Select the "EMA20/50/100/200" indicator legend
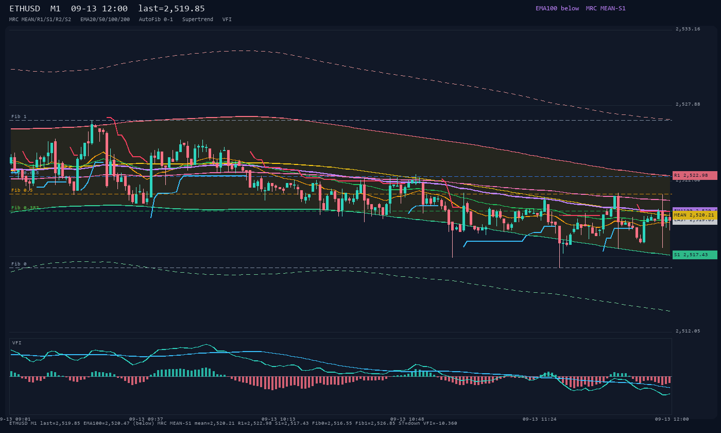 [x=105, y=19]
